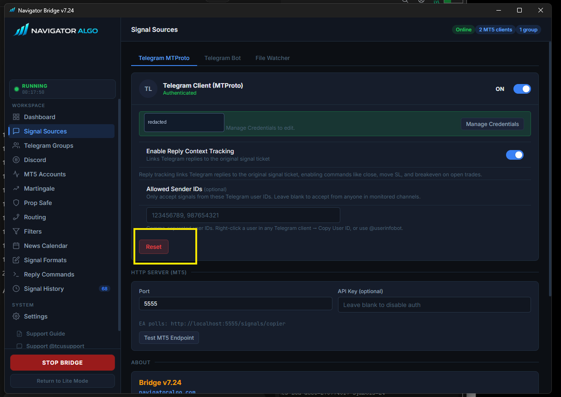Click the Filters funnel icon
Image resolution: width=561 pixels, height=397 pixels.
(16, 231)
